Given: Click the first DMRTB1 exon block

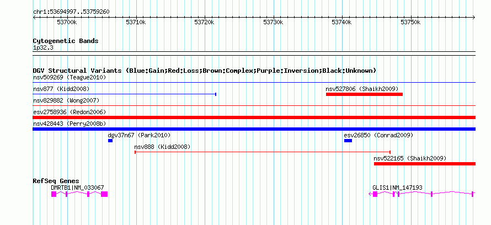Looking at the screenshot, I should (x=54, y=194).
